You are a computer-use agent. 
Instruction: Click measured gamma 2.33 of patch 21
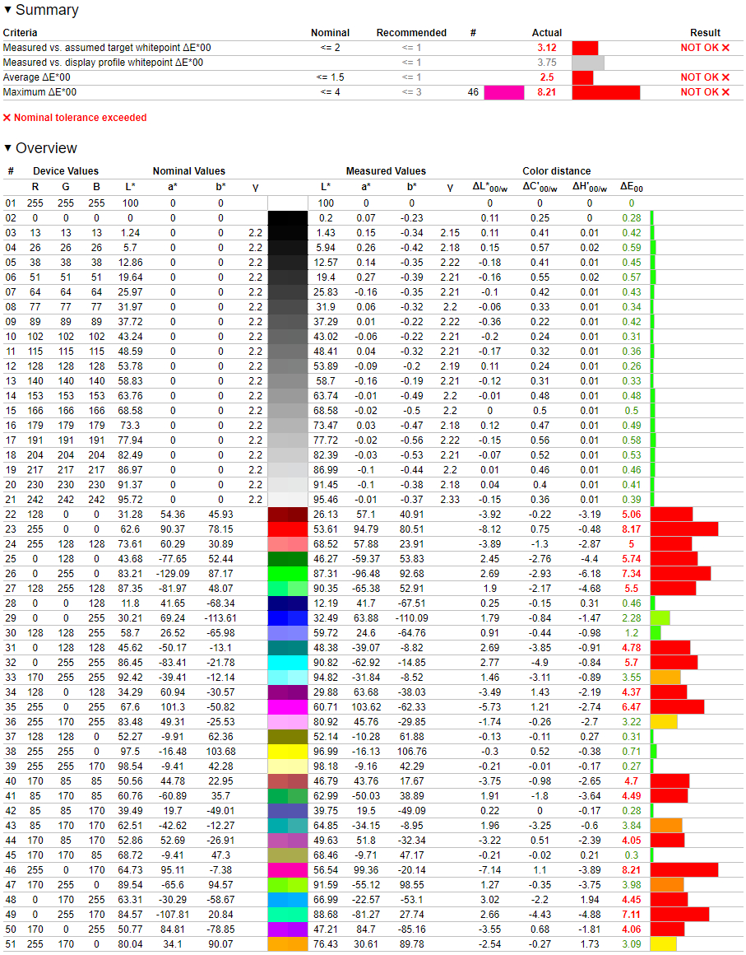click(450, 500)
